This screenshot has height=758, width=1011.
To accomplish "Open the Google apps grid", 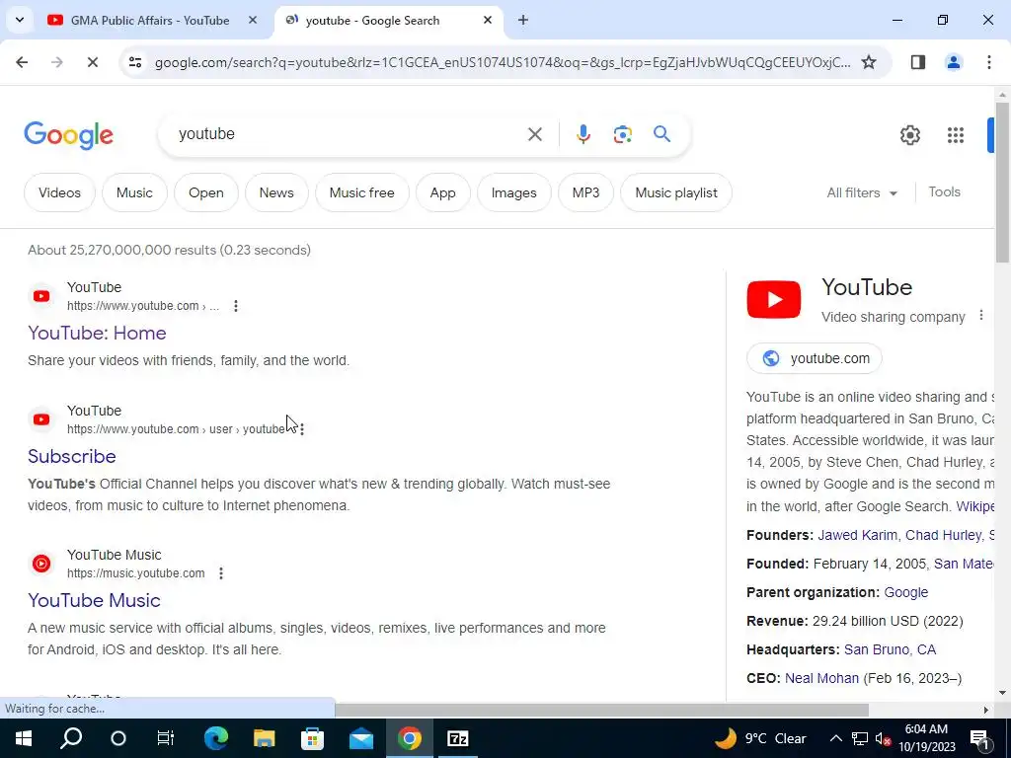I will pos(955,134).
